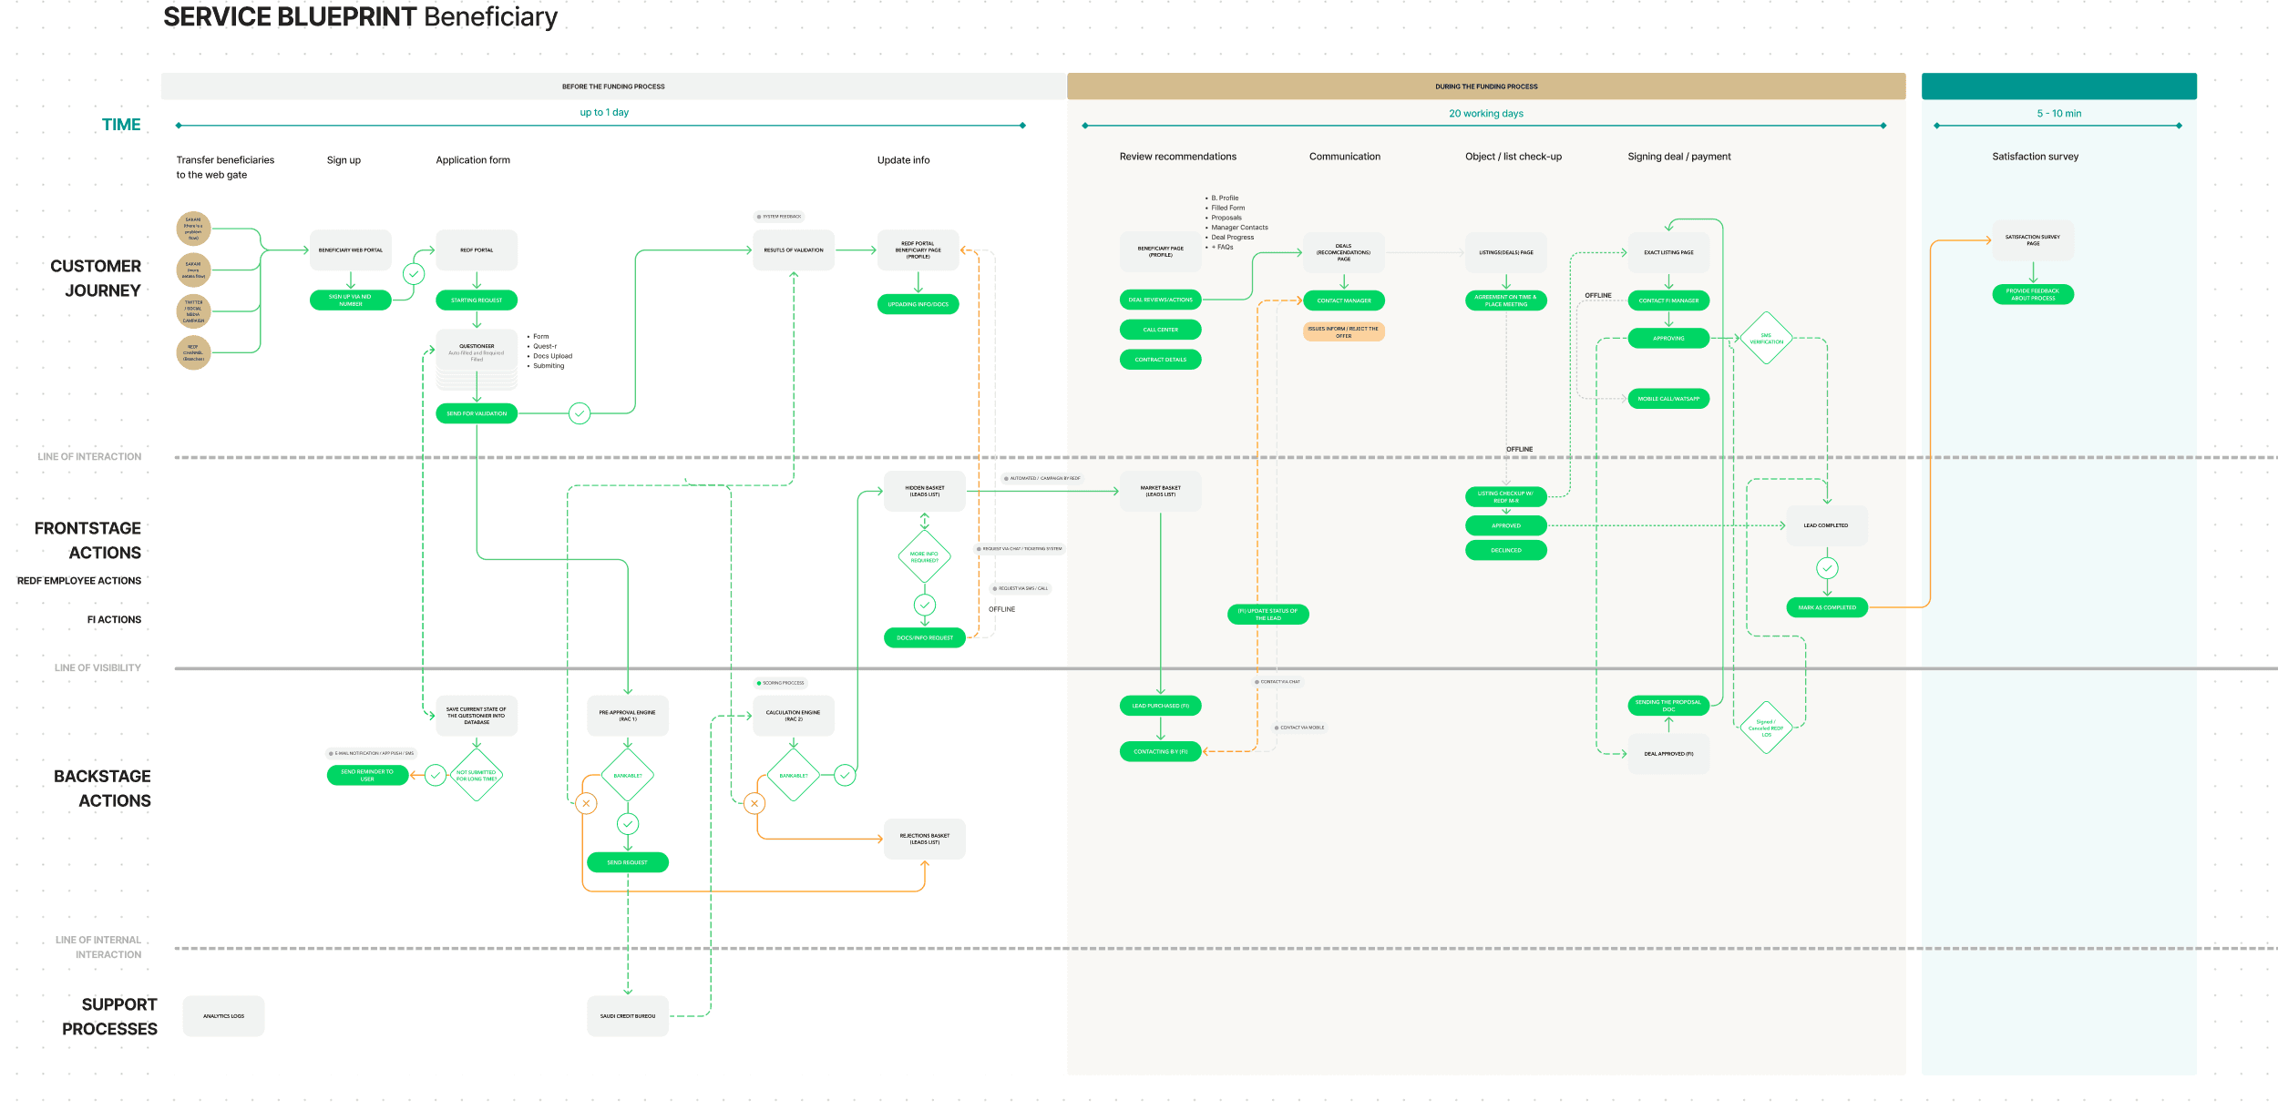2278x1120 pixels.
Task: Select the Saudi Credit Bureau box
Action: (628, 1016)
